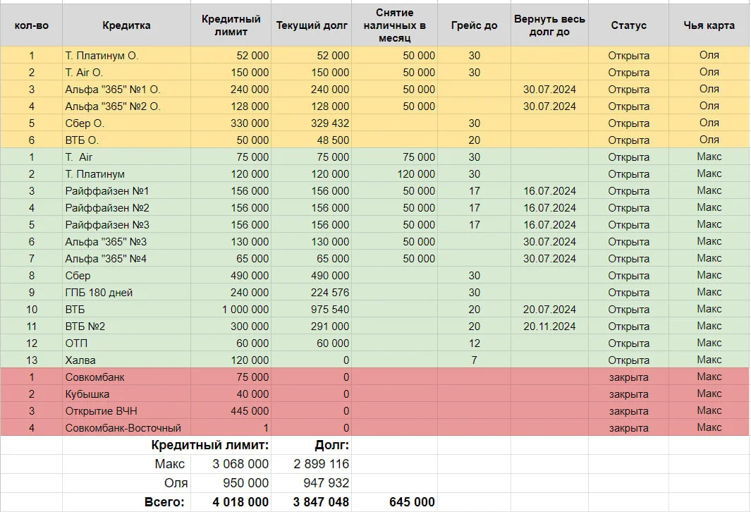751x512 pixels.
Task: Click the 'ВТБ О.' cell
Action: (126, 140)
